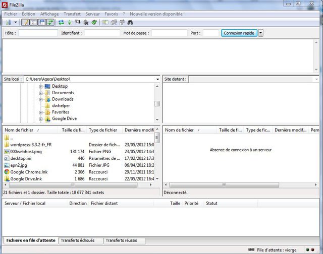Expand the Google Drive tree node
The height and width of the screenshot is (254, 323).
click(x=41, y=119)
